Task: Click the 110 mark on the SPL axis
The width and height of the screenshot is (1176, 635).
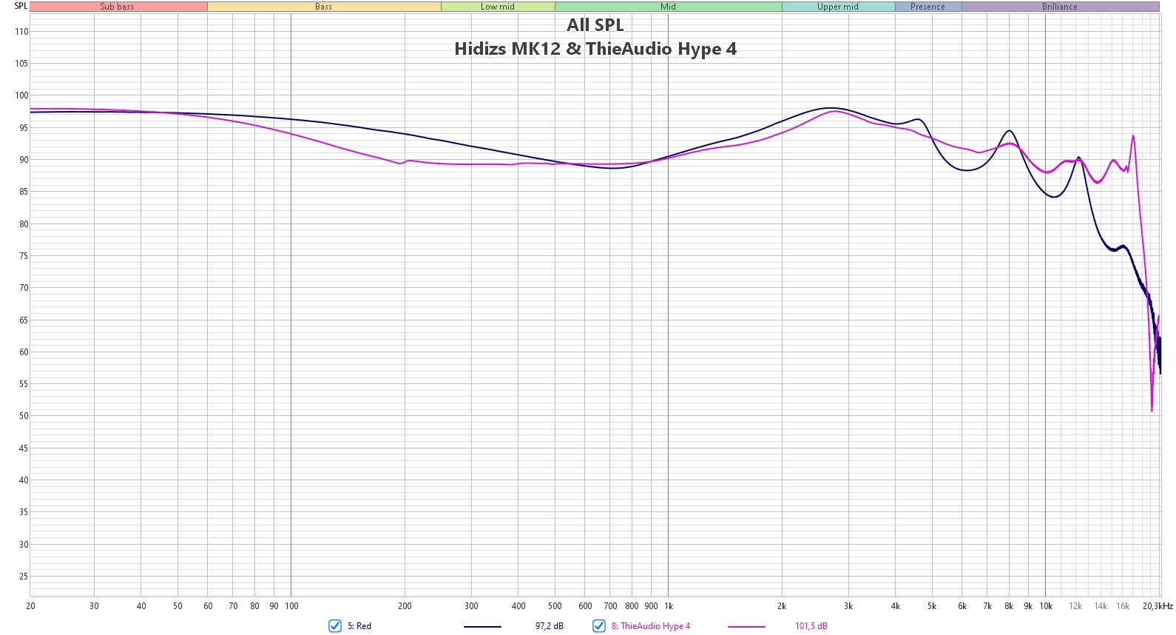Action: [x=21, y=32]
